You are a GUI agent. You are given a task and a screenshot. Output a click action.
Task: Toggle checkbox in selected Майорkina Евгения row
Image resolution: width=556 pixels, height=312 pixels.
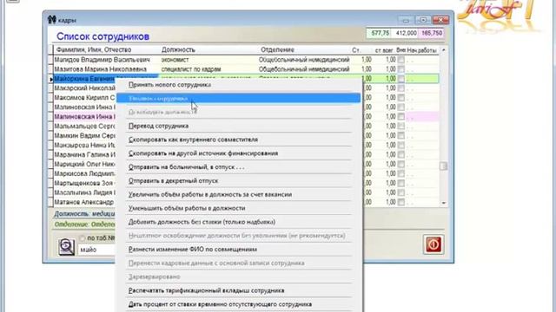[400, 79]
